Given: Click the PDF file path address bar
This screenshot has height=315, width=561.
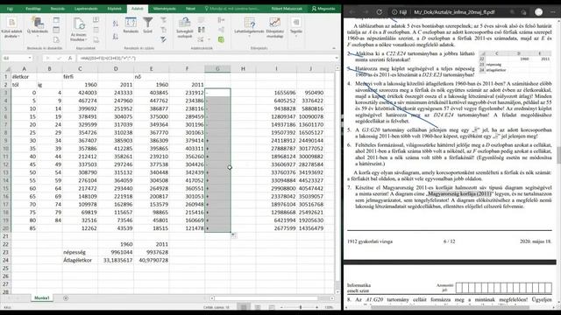Looking at the screenshot, I should click(454, 12).
